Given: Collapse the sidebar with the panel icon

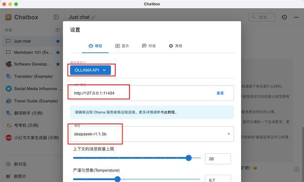Looking at the screenshot, I should click(56, 17).
